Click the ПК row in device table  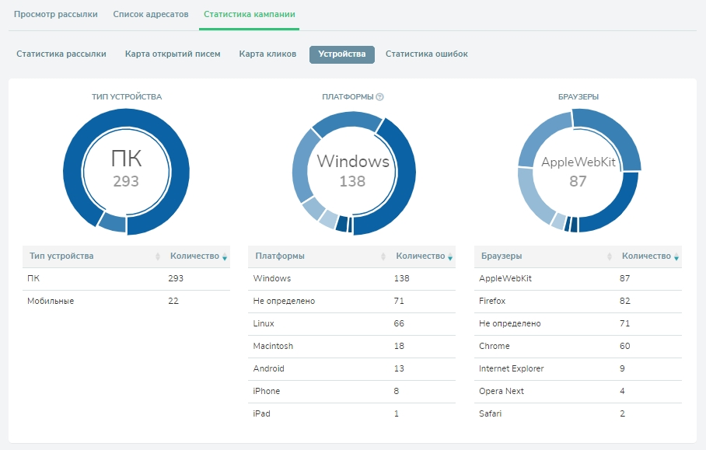126,279
